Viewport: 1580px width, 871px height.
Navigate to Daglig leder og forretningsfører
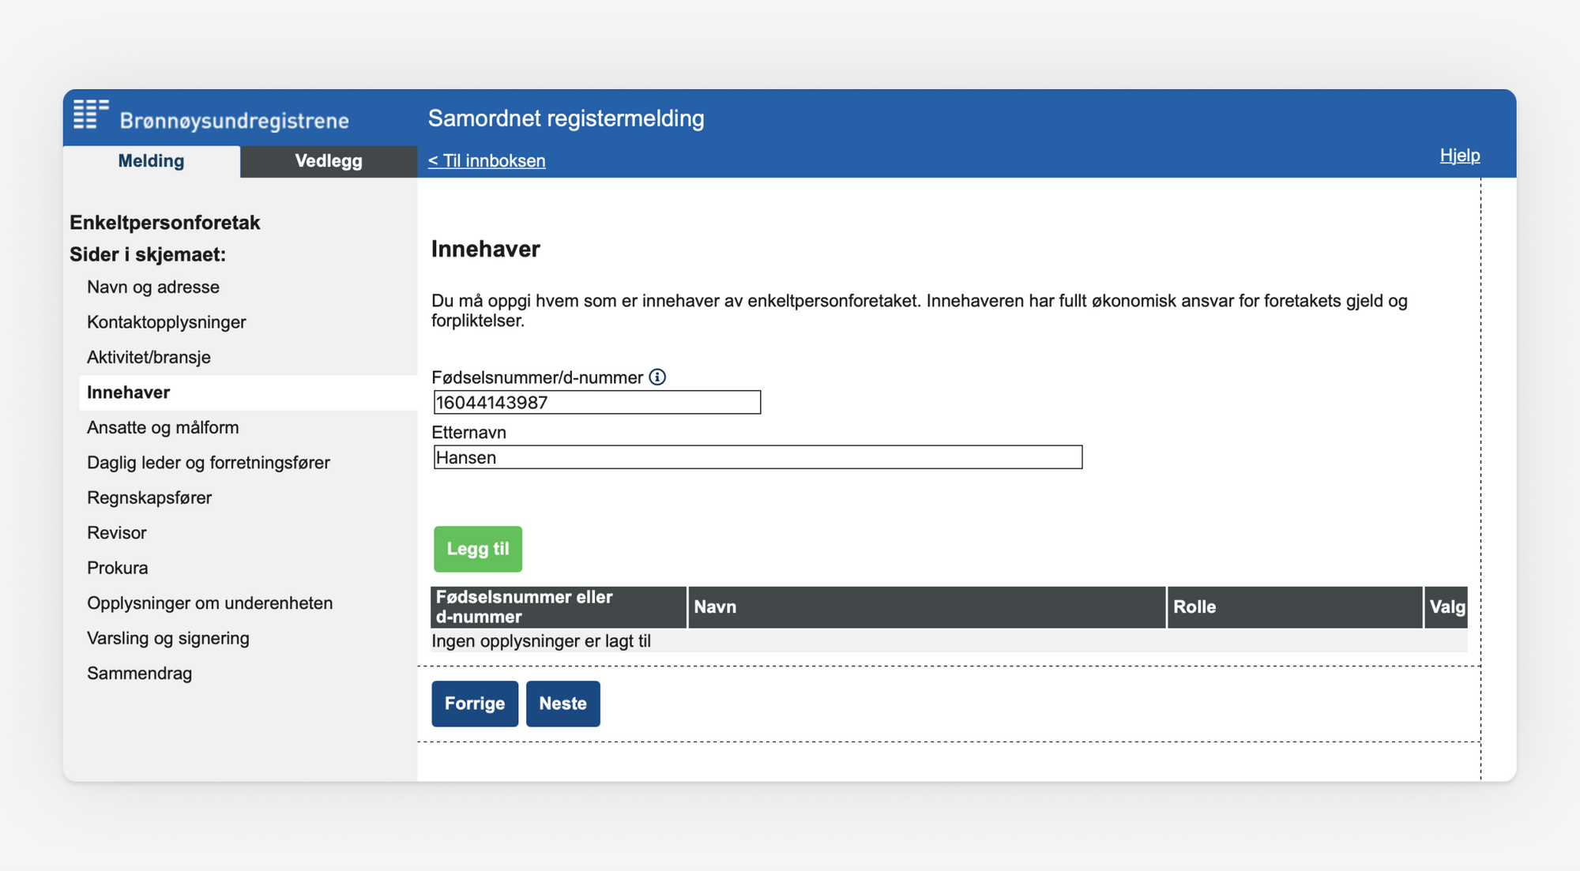tap(209, 462)
